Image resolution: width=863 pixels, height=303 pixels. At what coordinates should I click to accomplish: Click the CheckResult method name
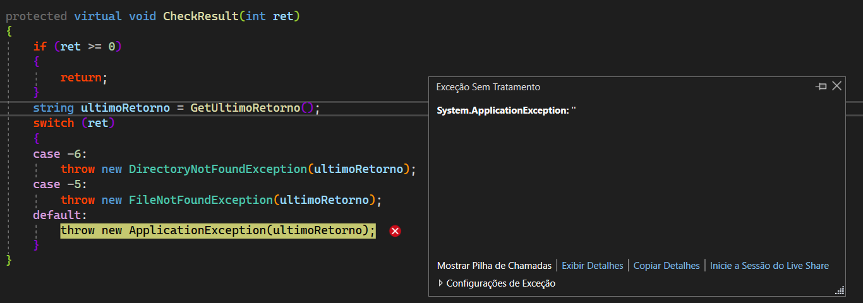point(201,16)
